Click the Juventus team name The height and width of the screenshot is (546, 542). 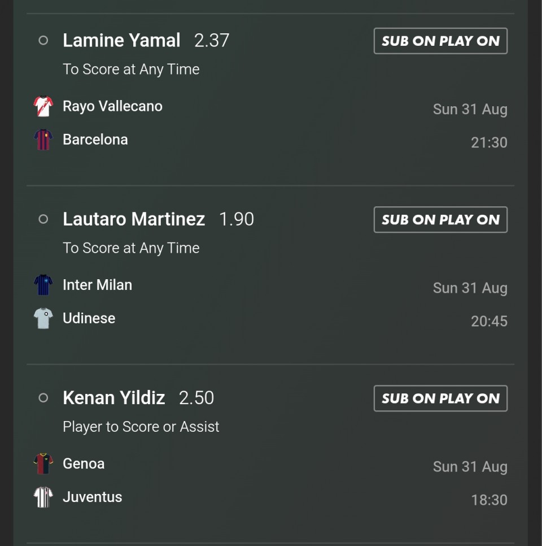[92, 497]
